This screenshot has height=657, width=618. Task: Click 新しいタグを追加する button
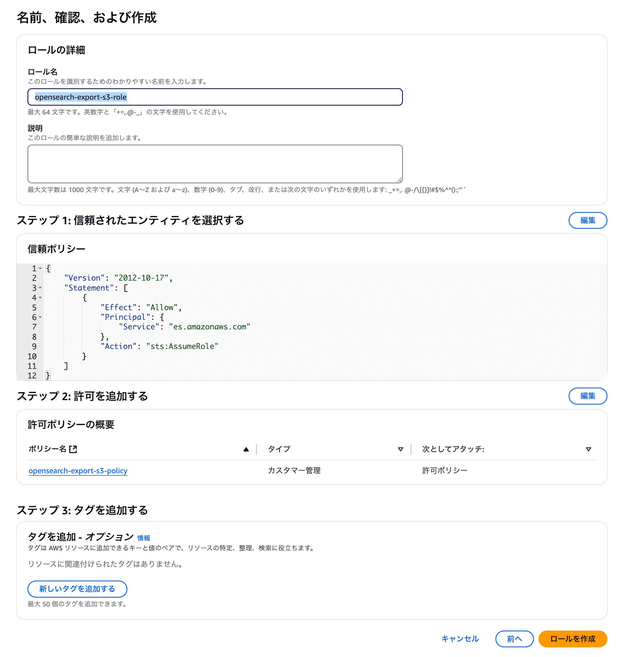[x=77, y=589]
